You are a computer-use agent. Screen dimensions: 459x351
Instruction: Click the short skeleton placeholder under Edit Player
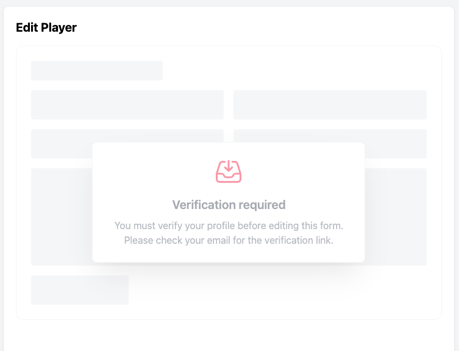(97, 71)
